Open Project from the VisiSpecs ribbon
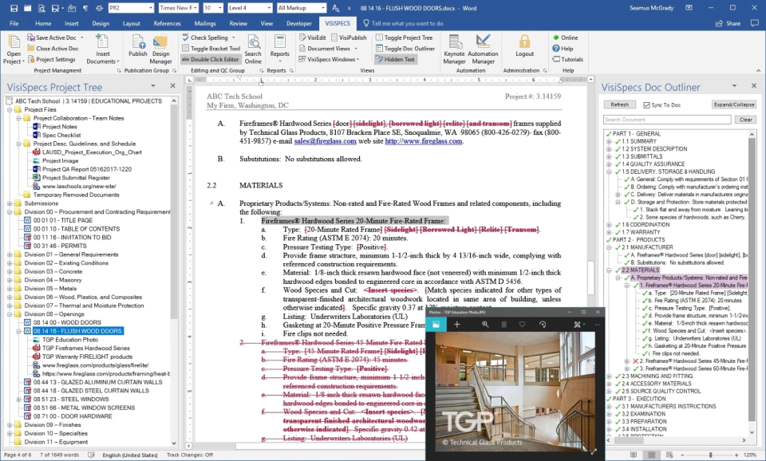The image size is (766, 461). click(14, 49)
